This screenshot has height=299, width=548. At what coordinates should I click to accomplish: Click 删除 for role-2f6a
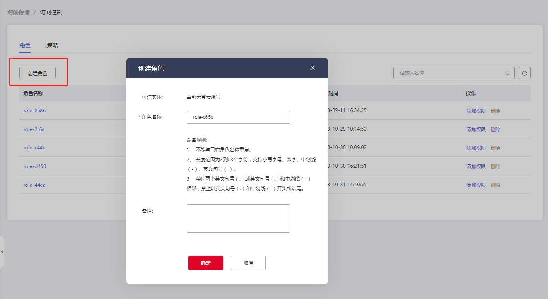tap(495, 129)
